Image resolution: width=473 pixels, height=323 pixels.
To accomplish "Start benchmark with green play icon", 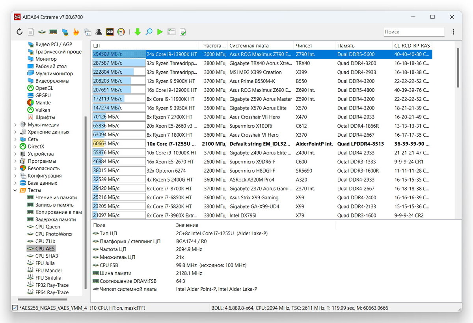I will point(160,32).
